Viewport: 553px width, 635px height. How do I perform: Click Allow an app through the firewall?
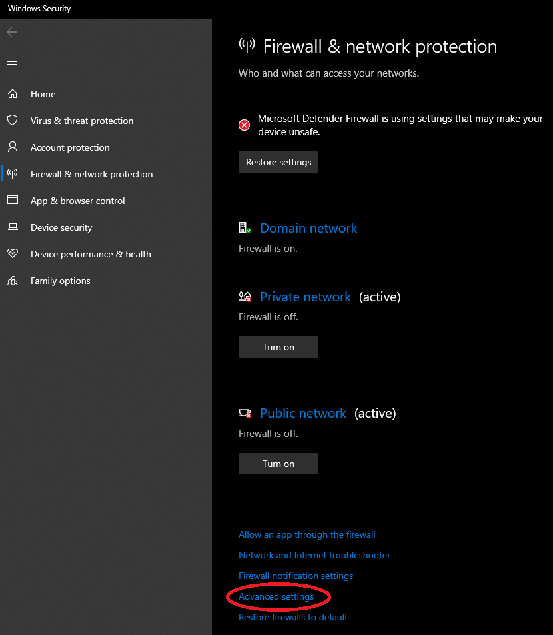[x=307, y=534]
